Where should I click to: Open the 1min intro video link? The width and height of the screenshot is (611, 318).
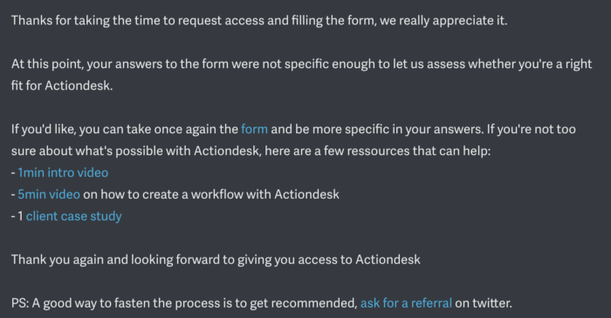(x=63, y=173)
